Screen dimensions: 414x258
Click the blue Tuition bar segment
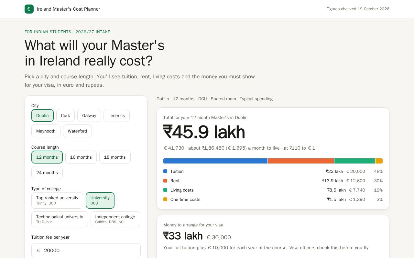[215, 161]
